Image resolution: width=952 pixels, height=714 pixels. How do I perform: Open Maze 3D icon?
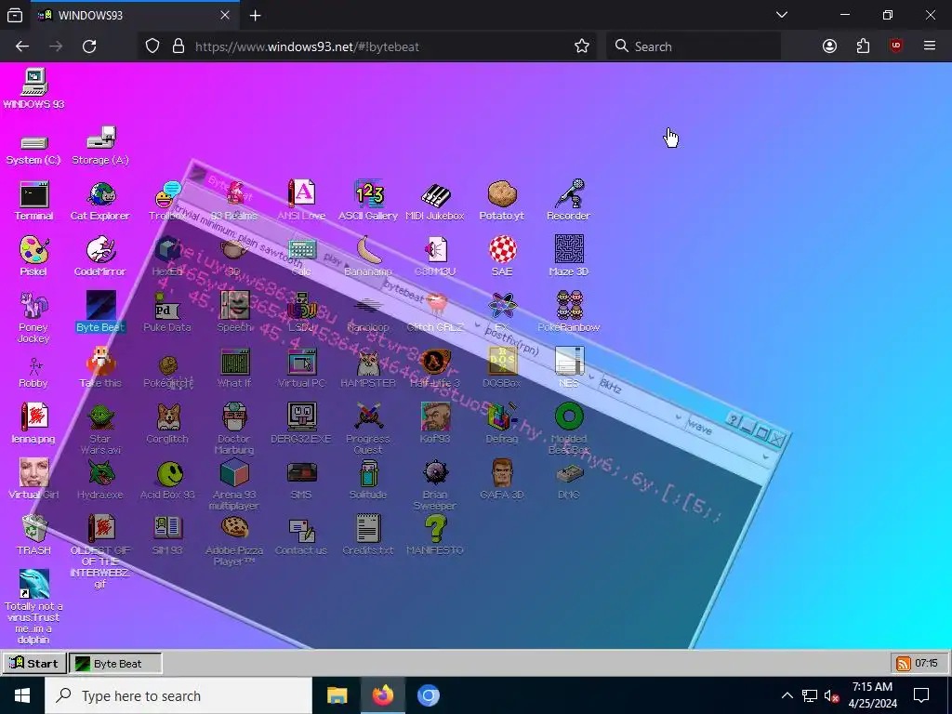coord(569,250)
